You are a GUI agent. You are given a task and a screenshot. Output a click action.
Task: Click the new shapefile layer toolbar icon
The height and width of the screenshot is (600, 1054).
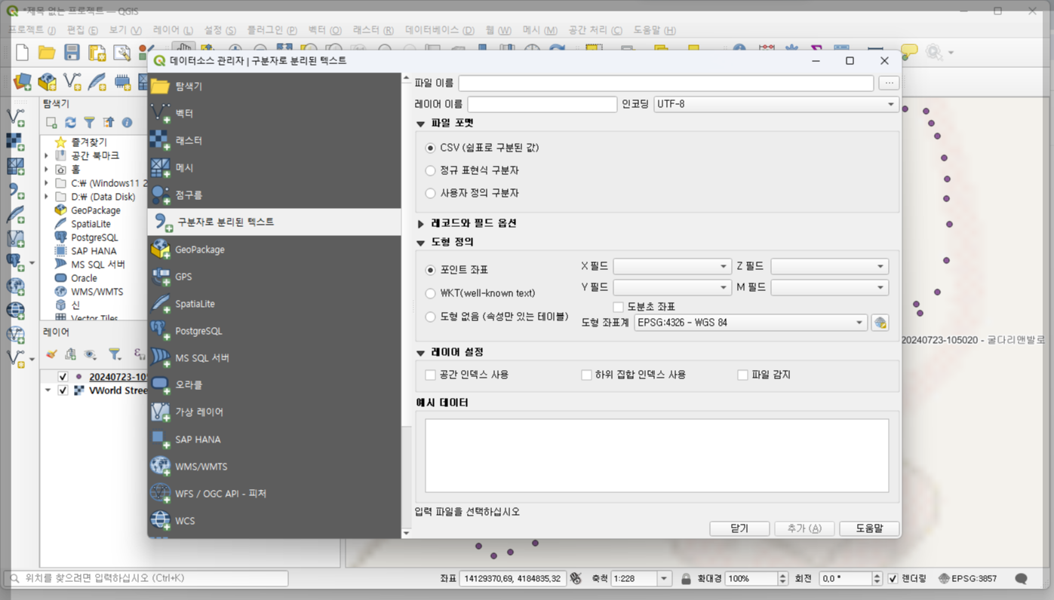pyautogui.click(x=72, y=81)
